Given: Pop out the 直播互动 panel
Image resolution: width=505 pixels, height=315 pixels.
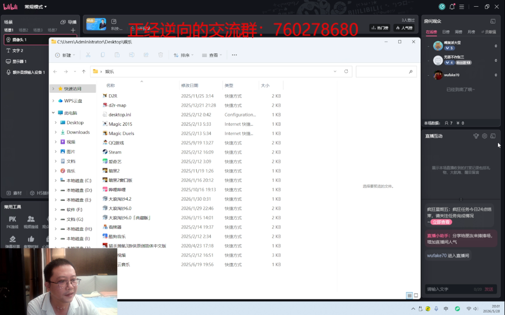Looking at the screenshot, I should pos(493,136).
